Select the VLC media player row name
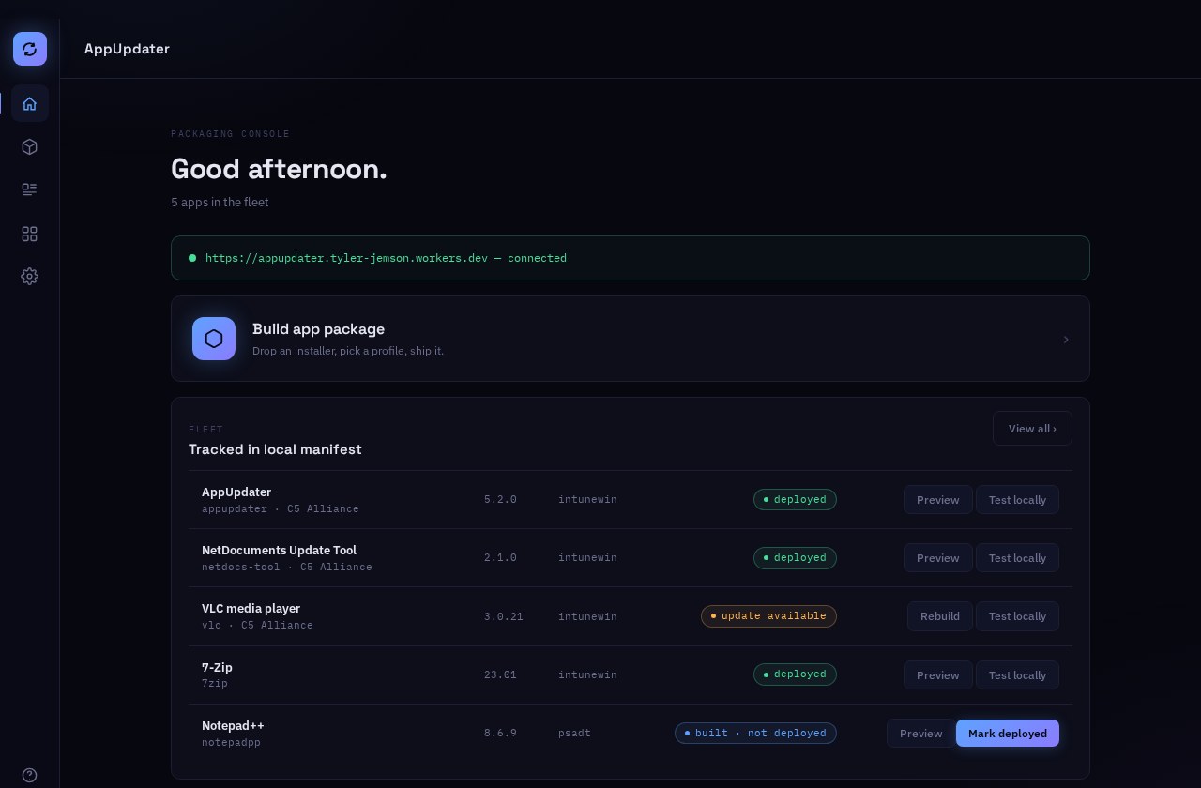Image resolution: width=1201 pixels, height=788 pixels. 251,609
